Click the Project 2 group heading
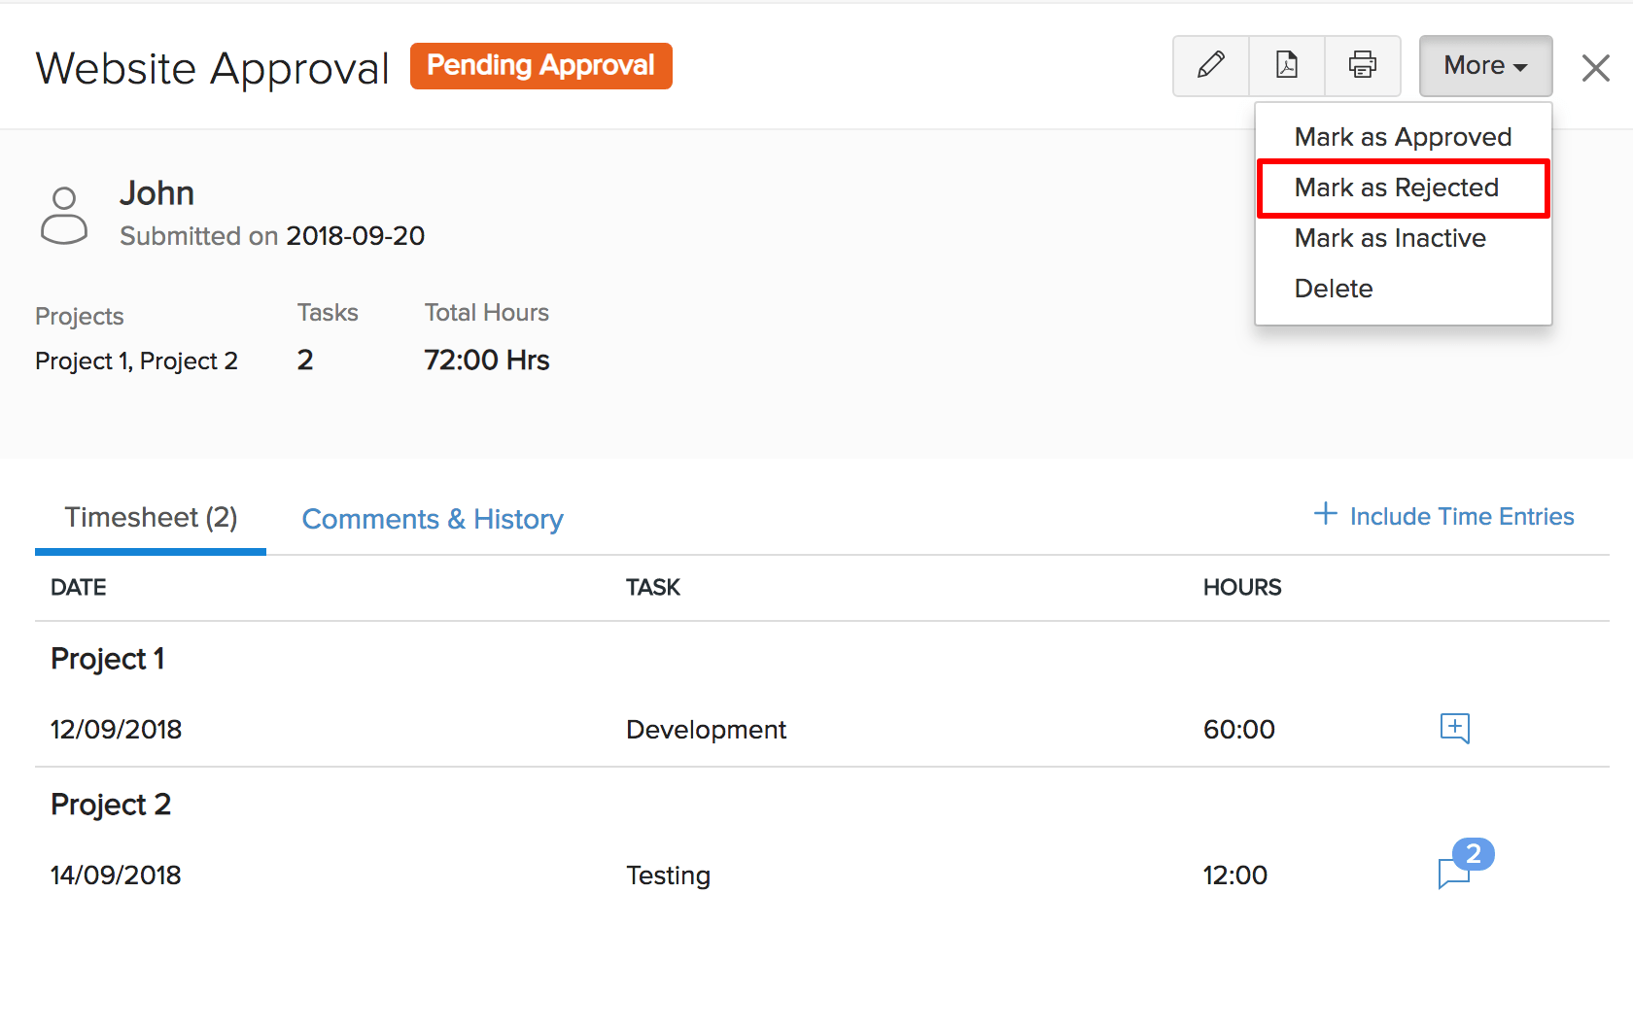Screen dimensions: 1633x1030 click(110, 805)
